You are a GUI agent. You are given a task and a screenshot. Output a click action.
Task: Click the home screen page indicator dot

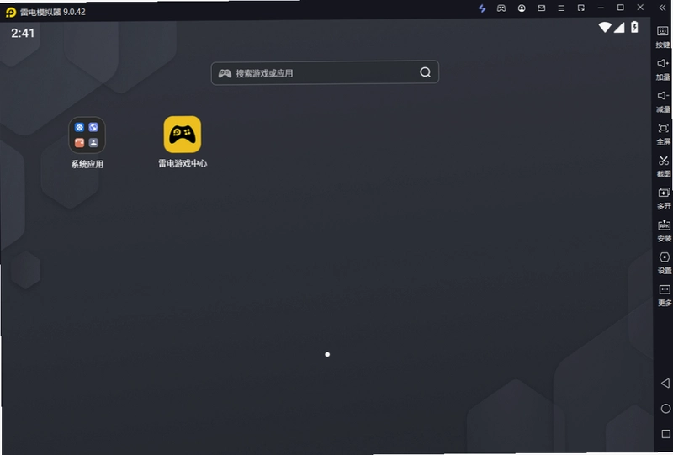tap(327, 354)
